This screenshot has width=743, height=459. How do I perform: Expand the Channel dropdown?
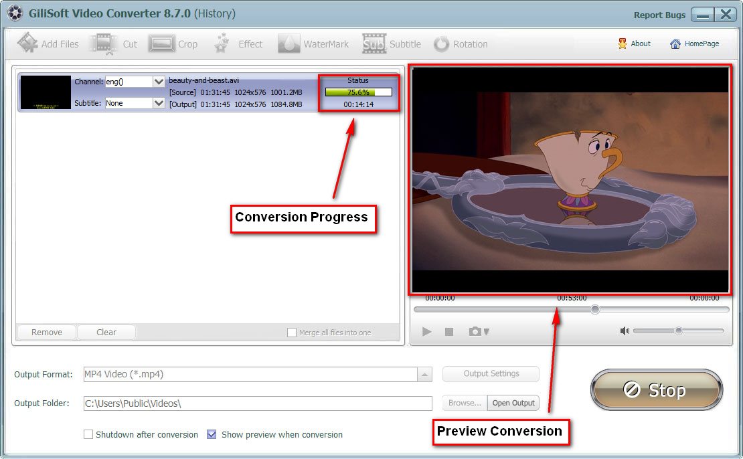click(159, 82)
